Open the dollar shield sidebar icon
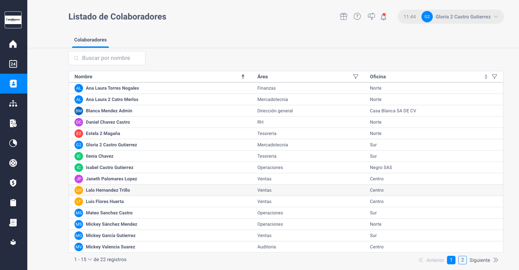 tap(13, 183)
